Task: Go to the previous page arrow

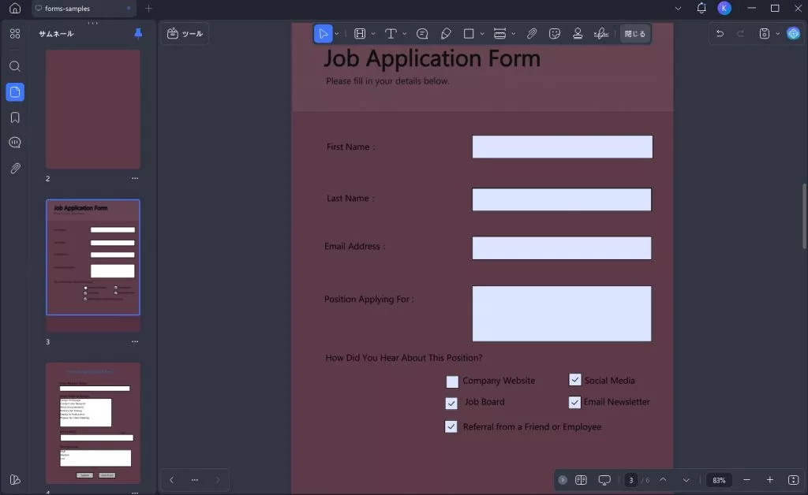Action: click(x=663, y=480)
